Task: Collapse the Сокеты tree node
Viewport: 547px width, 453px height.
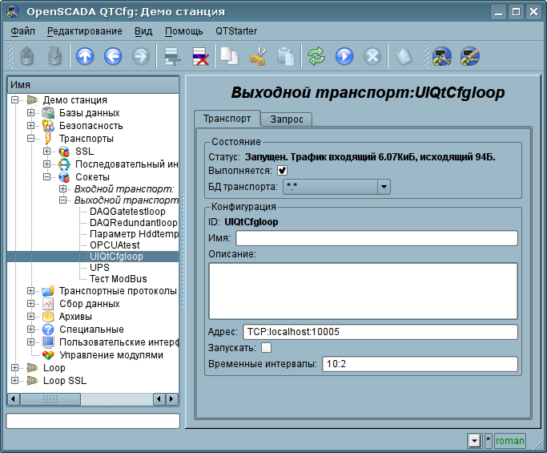Action: tap(46, 177)
